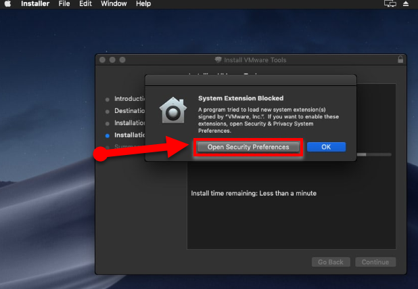Dismiss the dialog with OK
This screenshot has height=289, width=418.
tap(326, 147)
